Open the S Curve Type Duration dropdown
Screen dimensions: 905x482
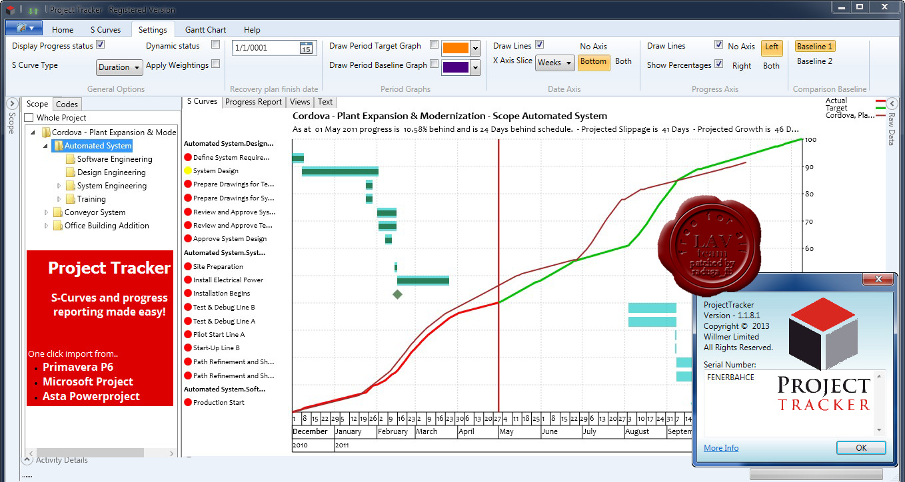(120, 67)
